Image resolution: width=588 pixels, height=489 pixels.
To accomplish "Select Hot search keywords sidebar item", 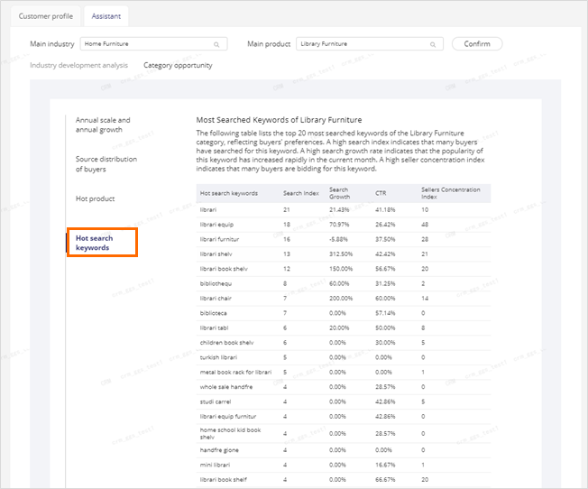I will click(x=94, y=243).
